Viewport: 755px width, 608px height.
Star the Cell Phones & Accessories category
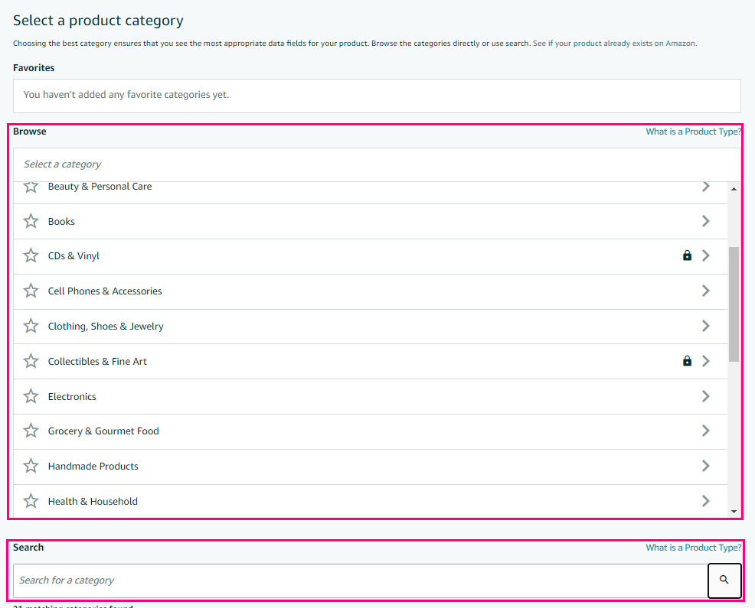[31, 291]
